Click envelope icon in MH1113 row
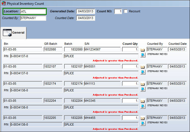The width and height of the screenshot is (190, 132). [x=142, y=84]
